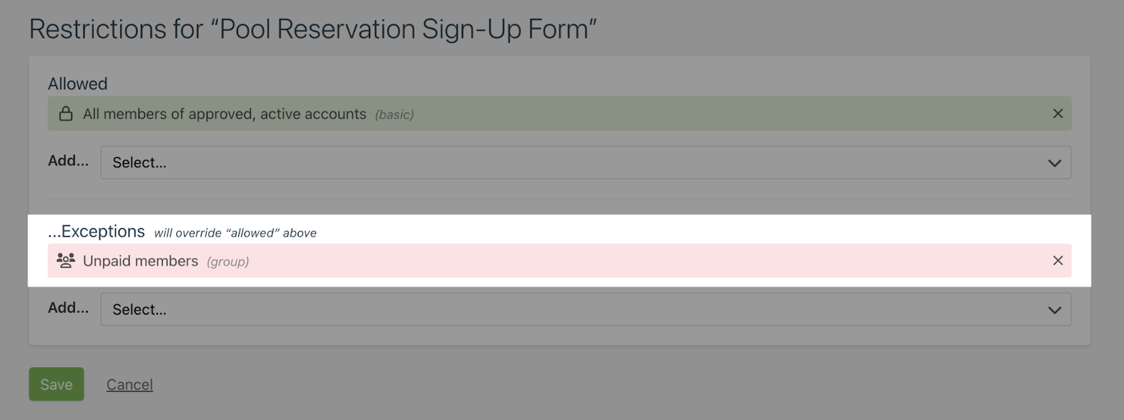Click the "Unpaid members" exception label
The height and width of the screenshot is (420, 1124).
(140, 261)
